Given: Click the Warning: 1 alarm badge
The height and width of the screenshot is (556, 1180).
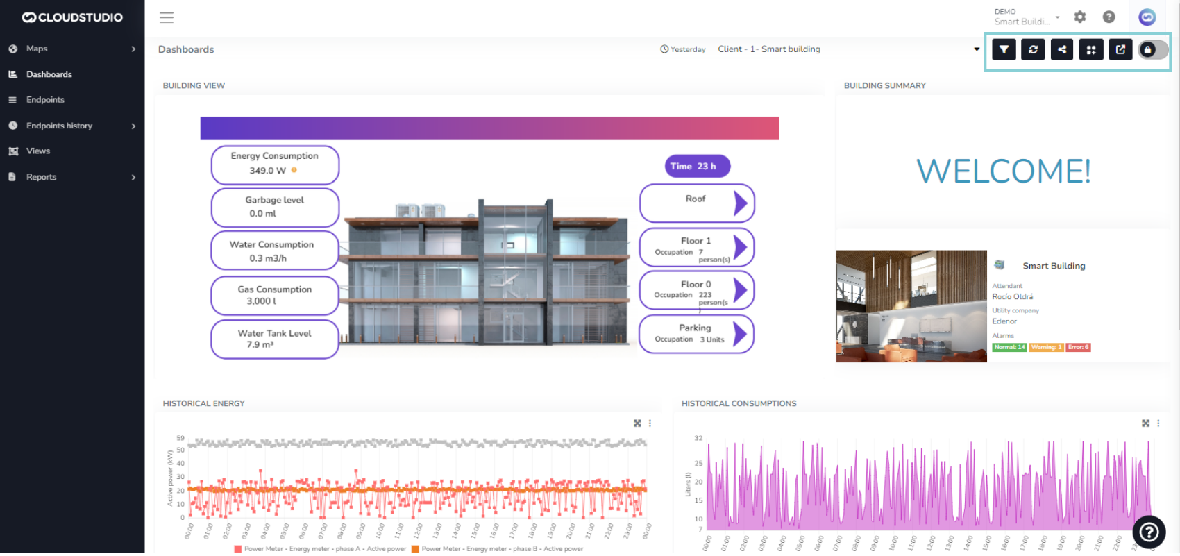Looking at the screenshot, I should coord(1046,347).
